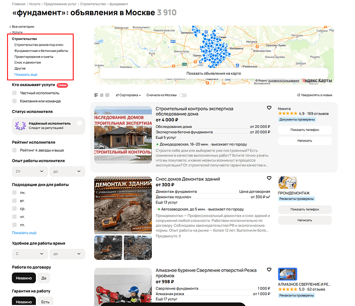This screenshot has width=355, height=306.
Task: Open Строительство breadcrumb link
Action: click(x=93, y=4)
